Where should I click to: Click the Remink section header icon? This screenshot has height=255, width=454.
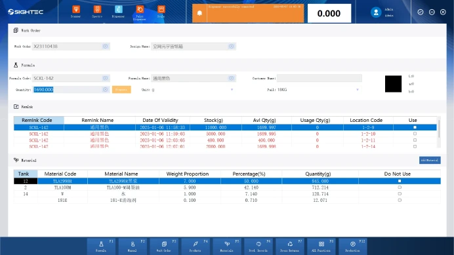(x=16, y=106)
